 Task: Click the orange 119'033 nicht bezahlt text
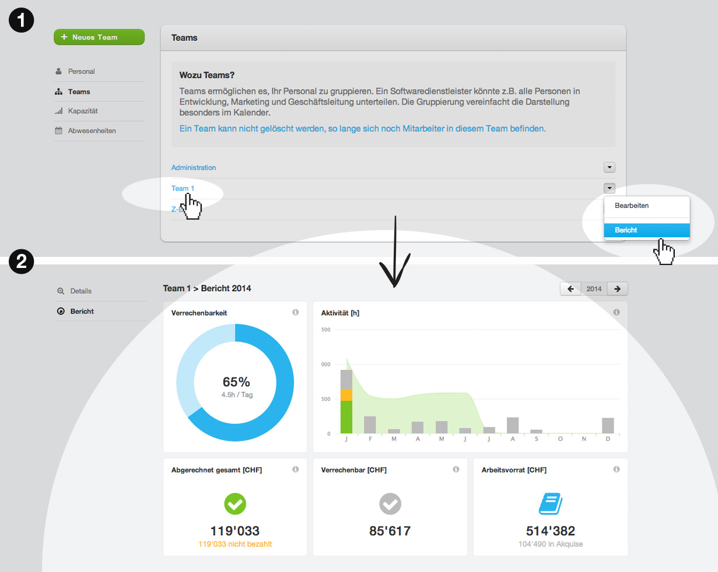235,545
